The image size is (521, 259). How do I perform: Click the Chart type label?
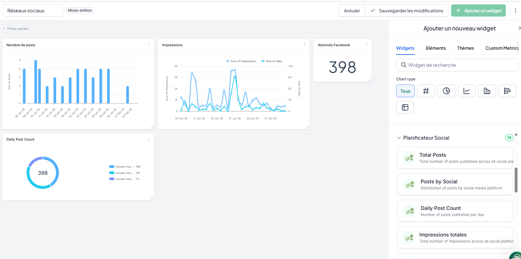[x=406, y=79]
